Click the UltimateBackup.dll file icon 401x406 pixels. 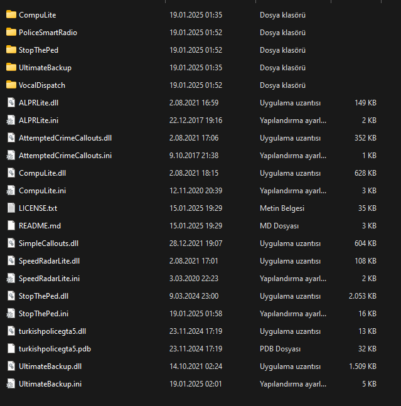[11, 366]
